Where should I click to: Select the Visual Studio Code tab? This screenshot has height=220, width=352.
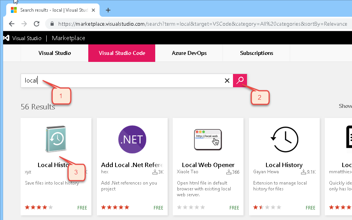122,53
